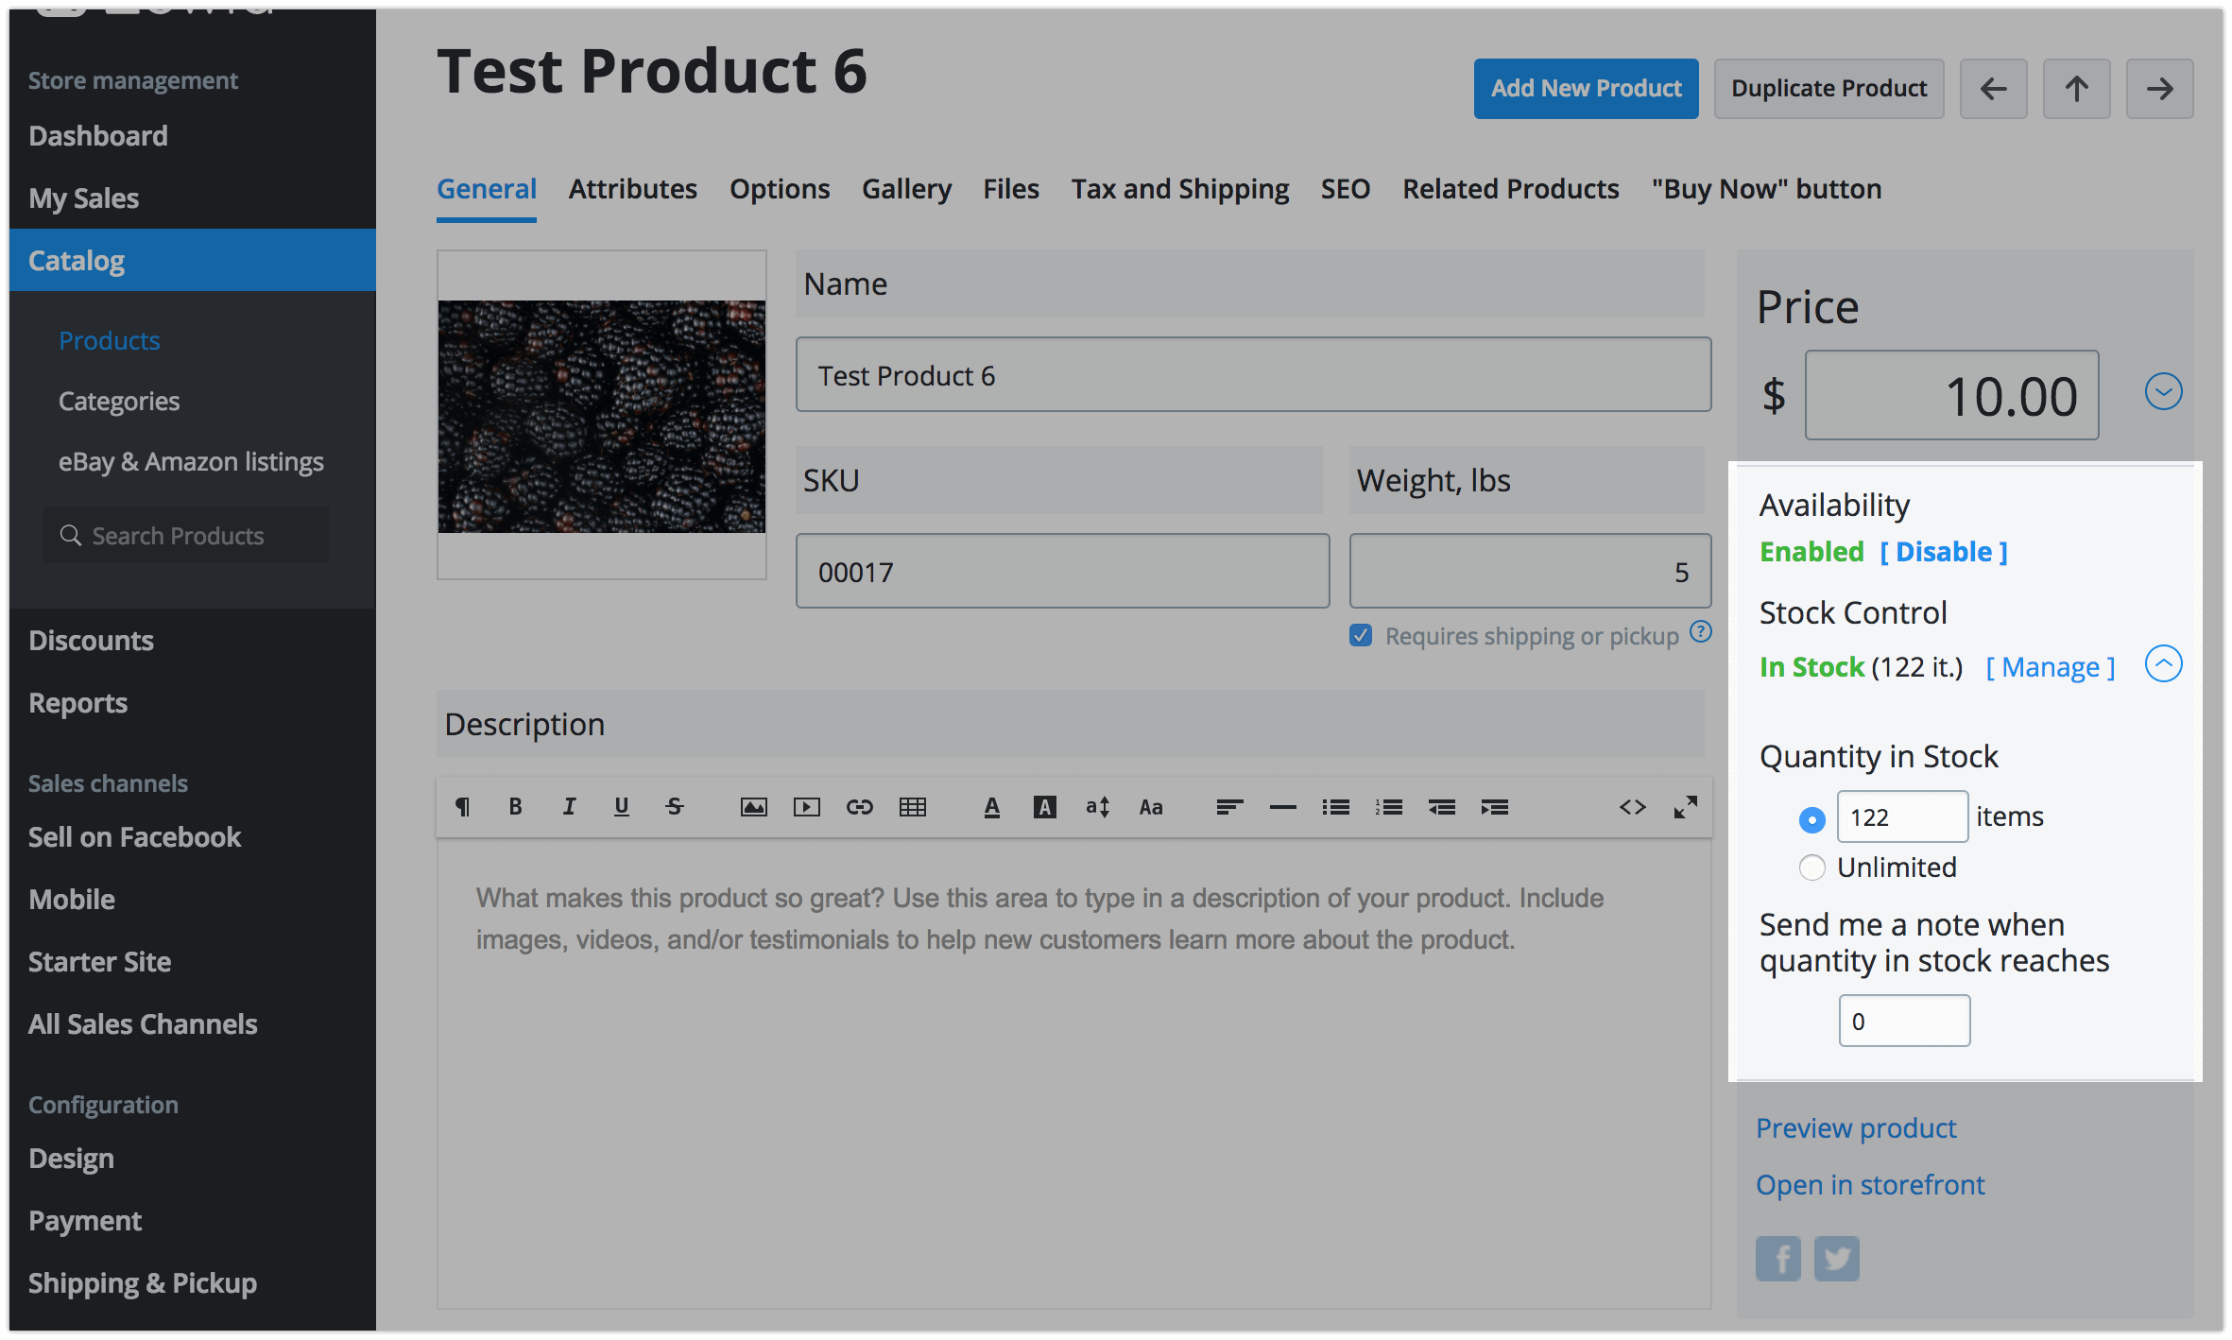Click the Insert link icon in editor

[x=859, y=806]
